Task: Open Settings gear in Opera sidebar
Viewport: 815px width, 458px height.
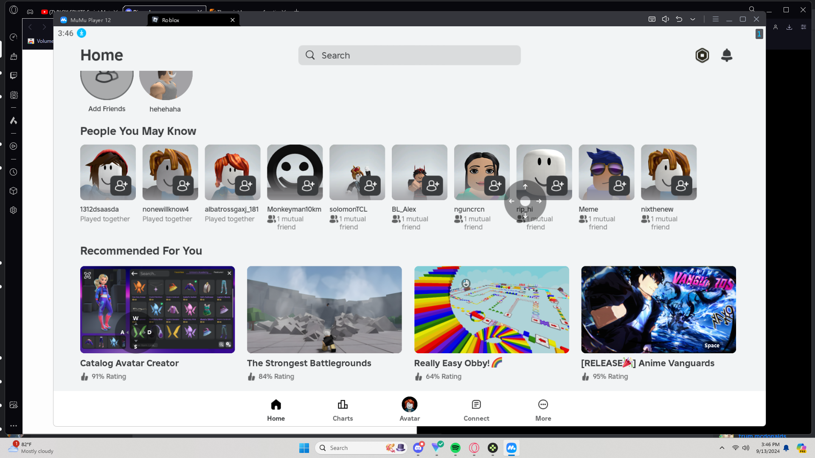Action: pos(14,210)
